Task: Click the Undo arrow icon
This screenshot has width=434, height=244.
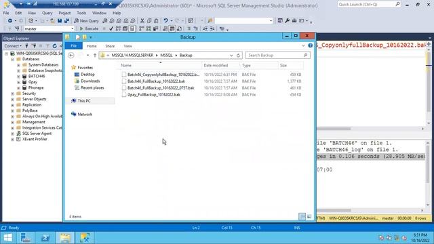Action: click(x=165, y=21)
